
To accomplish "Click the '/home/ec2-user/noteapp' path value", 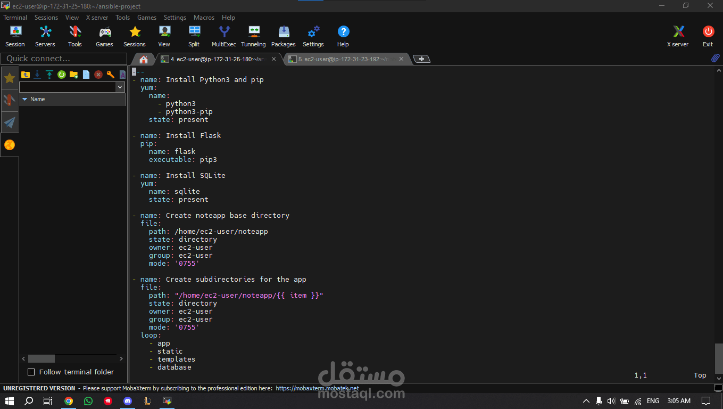I will point(221,231).
